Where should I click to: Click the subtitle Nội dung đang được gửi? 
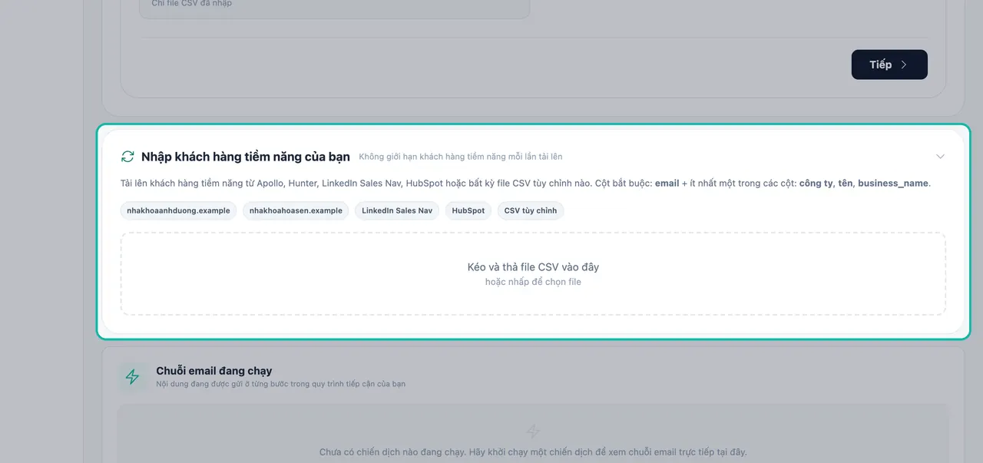tap(280, 383)
